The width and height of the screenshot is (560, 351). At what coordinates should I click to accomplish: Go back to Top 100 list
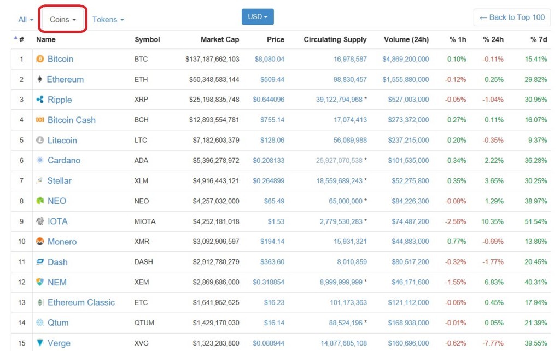tap(512, 17)
